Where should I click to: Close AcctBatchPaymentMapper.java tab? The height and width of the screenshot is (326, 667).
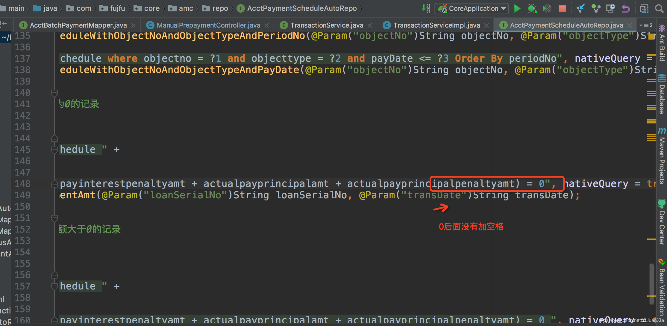(x=133, y=25)
